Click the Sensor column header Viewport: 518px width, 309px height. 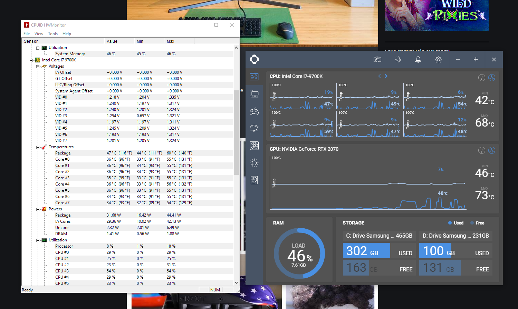(63, 41)
